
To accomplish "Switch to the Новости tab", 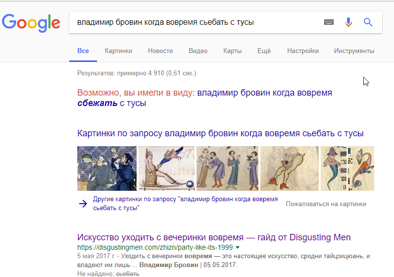I will [x=160, y=51].
